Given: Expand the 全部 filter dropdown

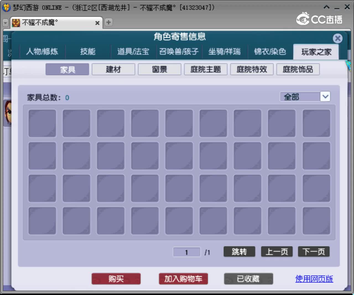Looking at the screenshot, I should pos(325,97).
